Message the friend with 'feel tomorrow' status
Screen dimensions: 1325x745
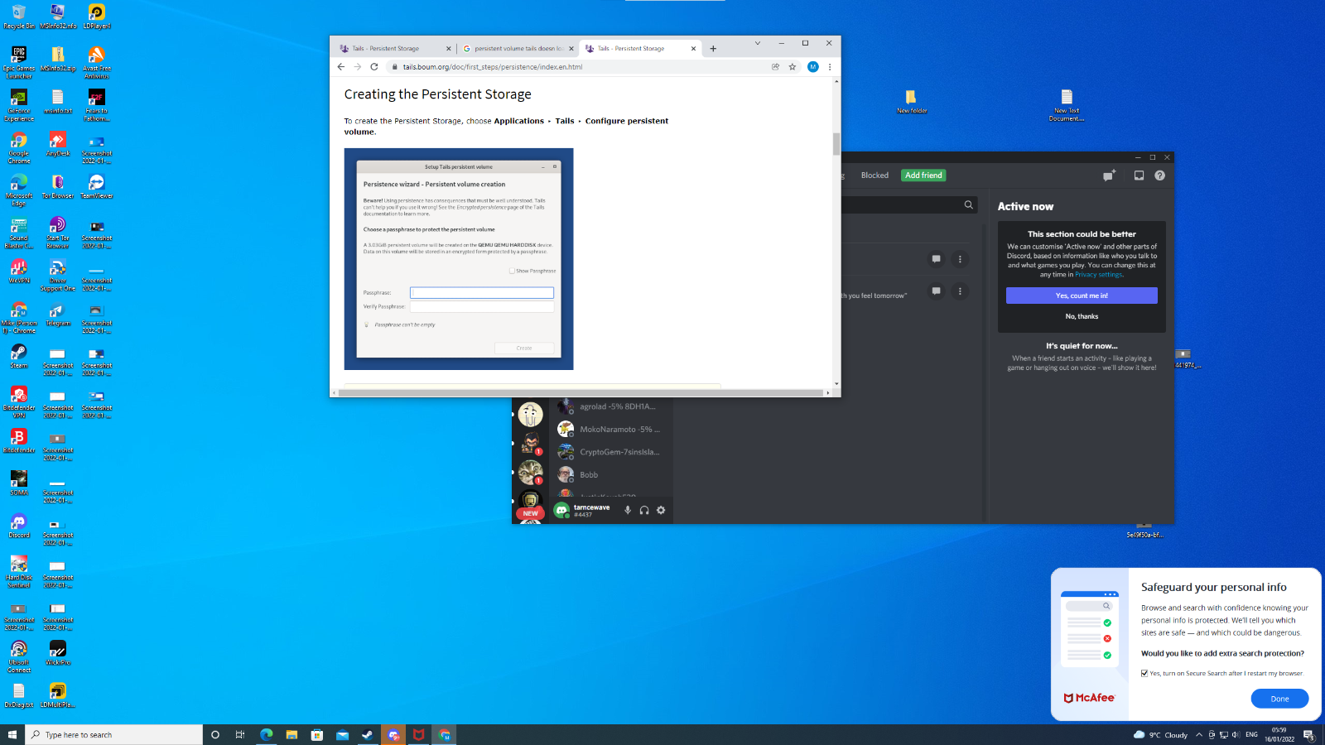tap(936, 291)
